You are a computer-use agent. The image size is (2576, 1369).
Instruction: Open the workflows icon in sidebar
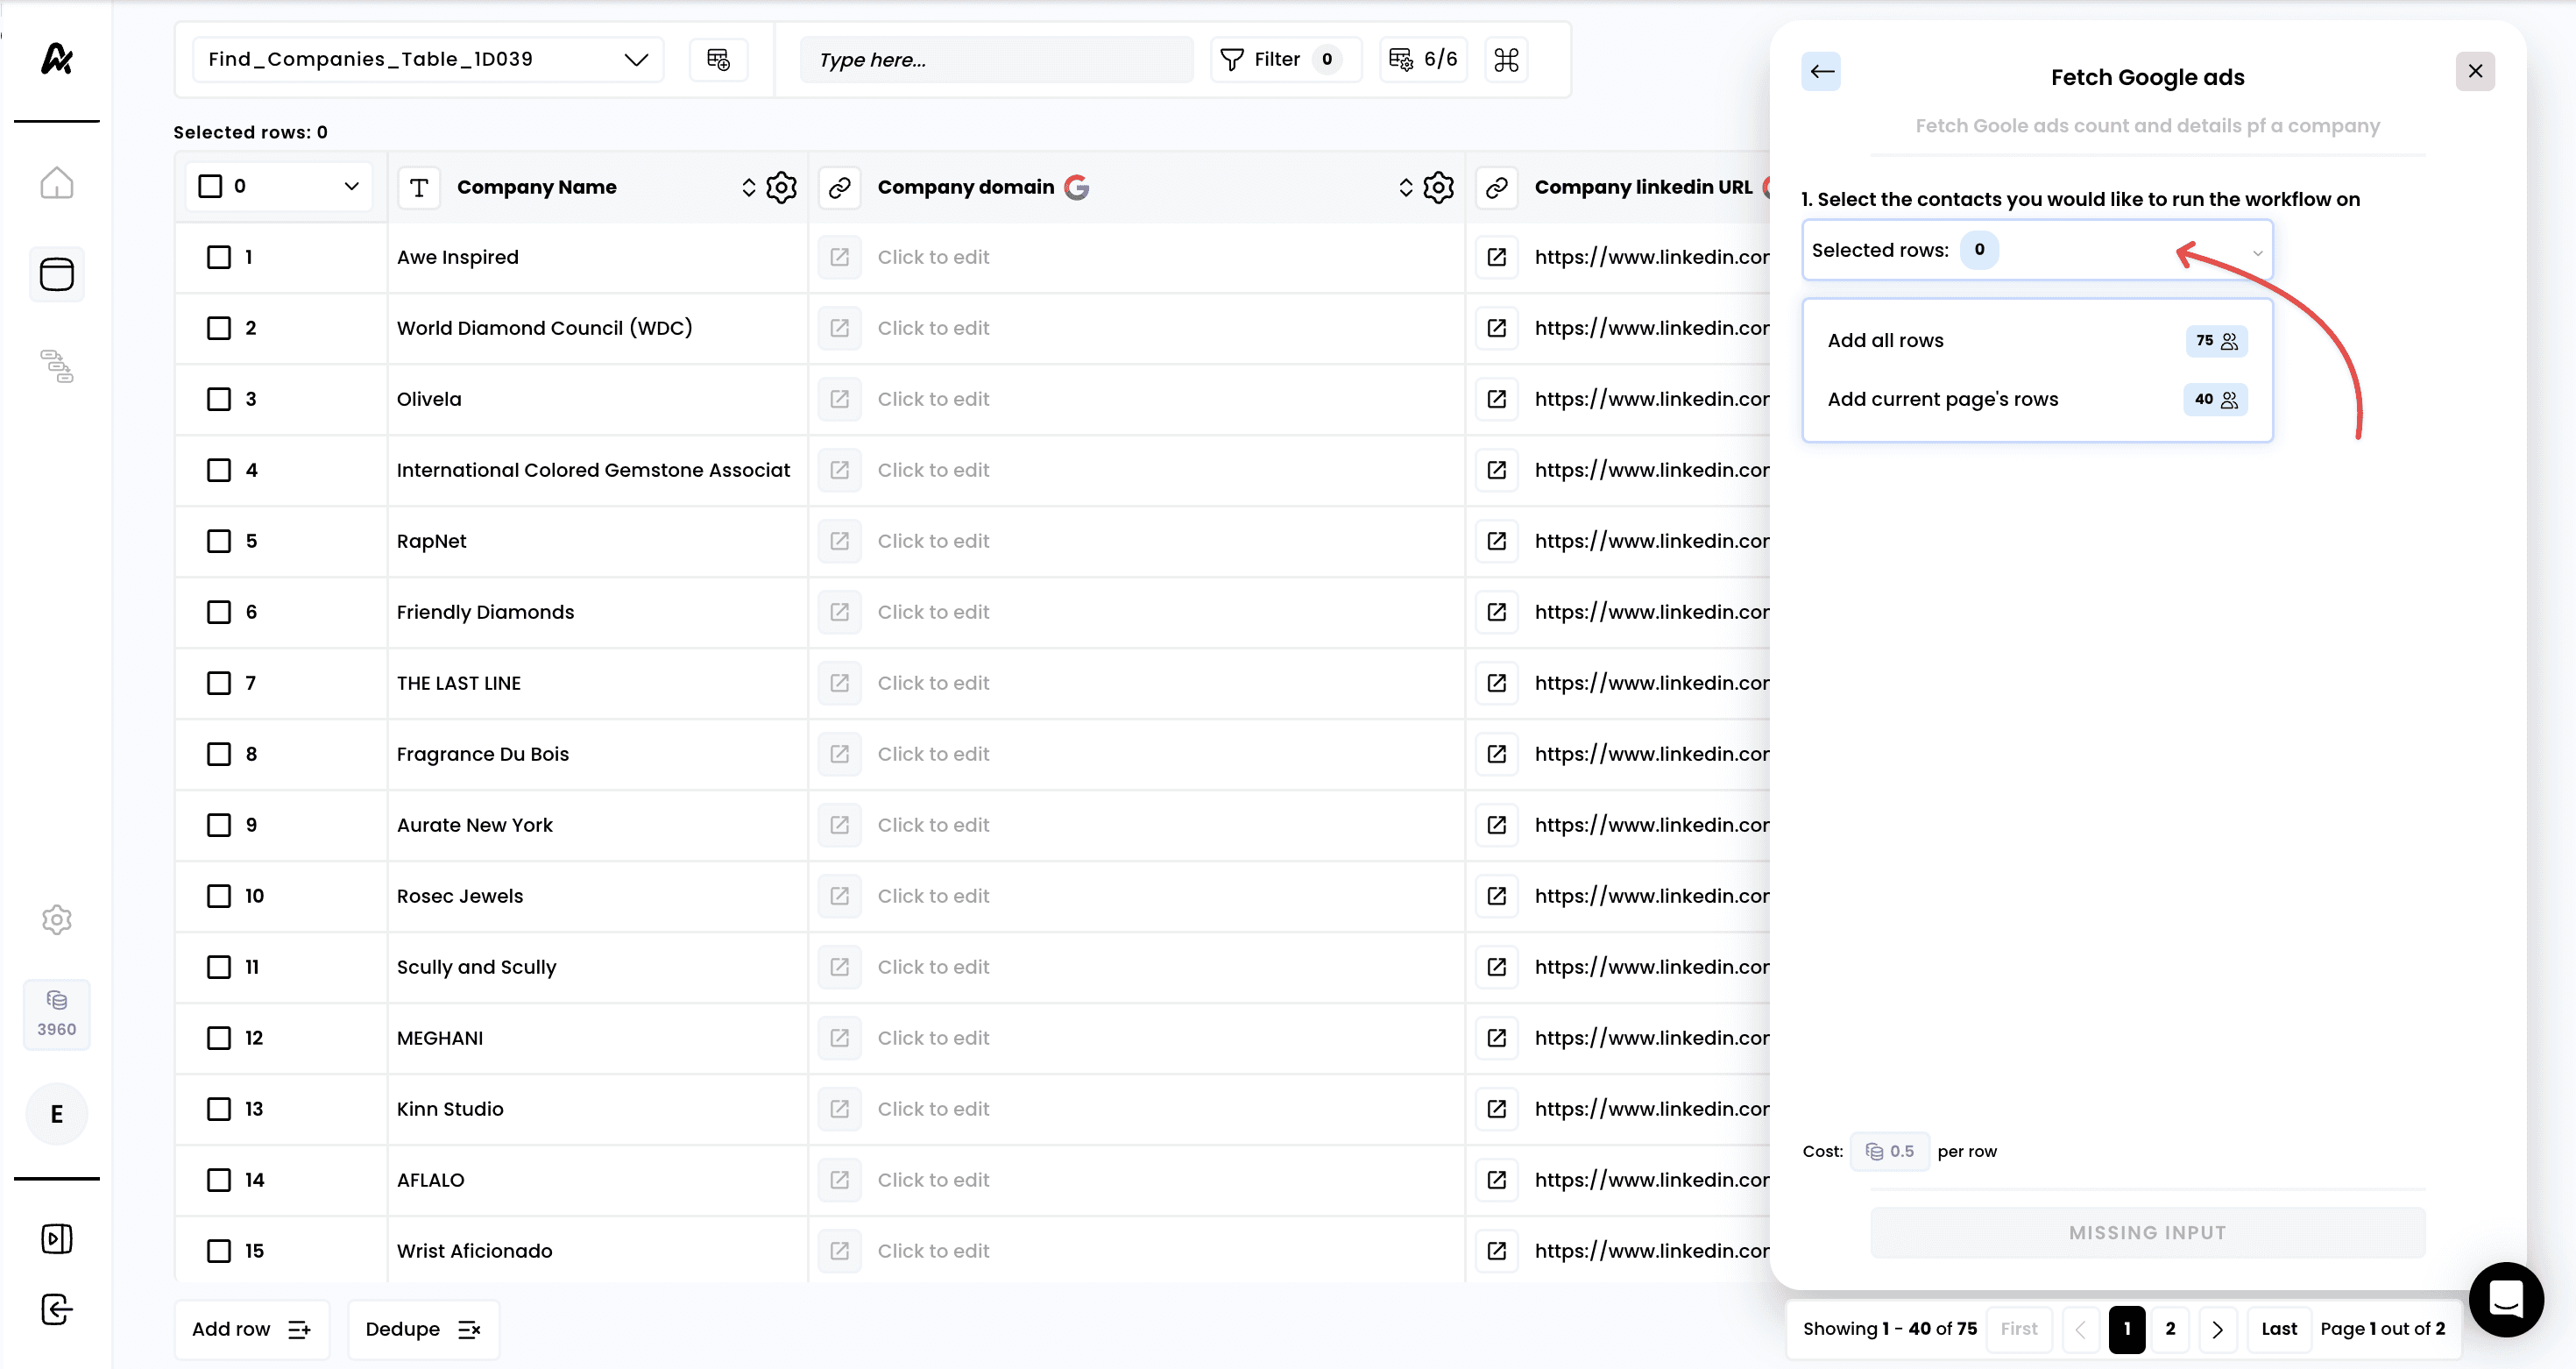[x=56, y=366]
